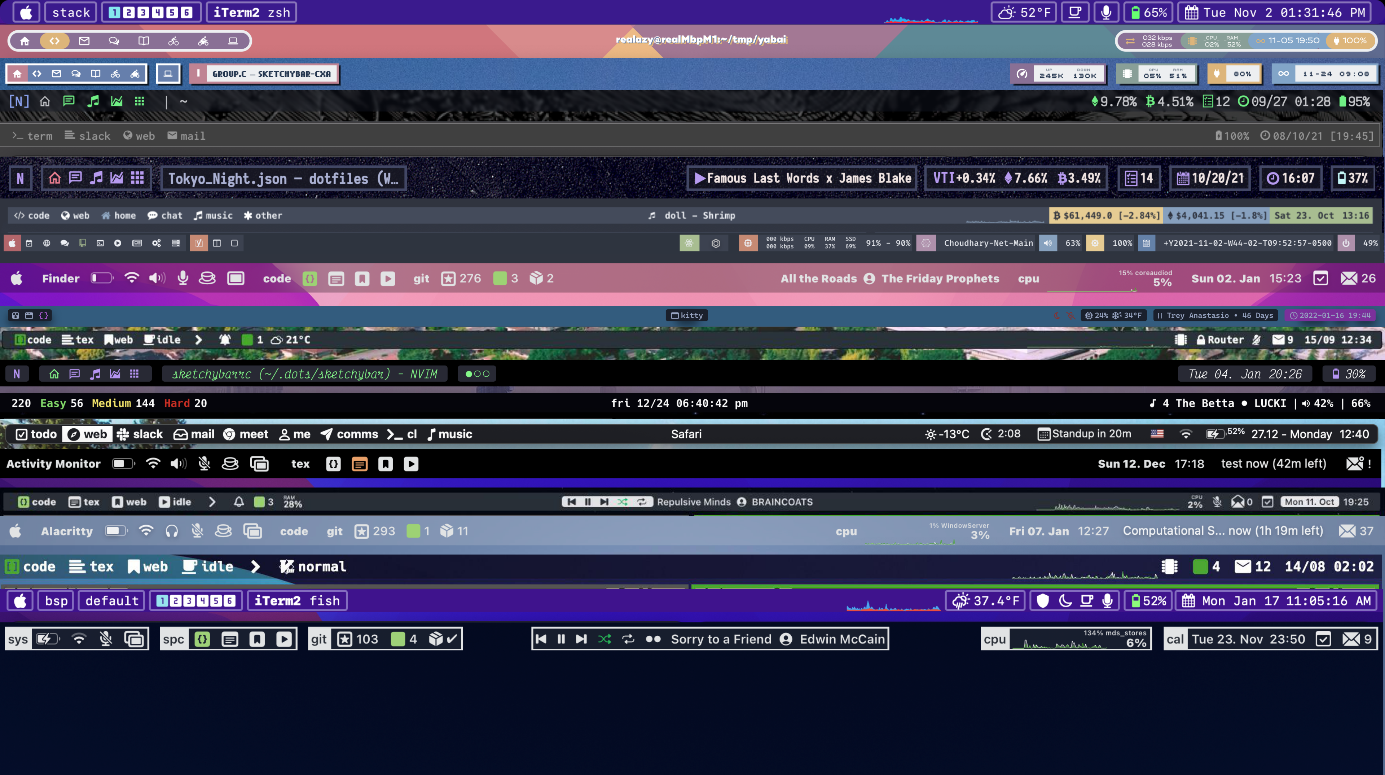Screen dimensions: 1385x775
Task: Click All the Roads song title
Action: [818, 279]
